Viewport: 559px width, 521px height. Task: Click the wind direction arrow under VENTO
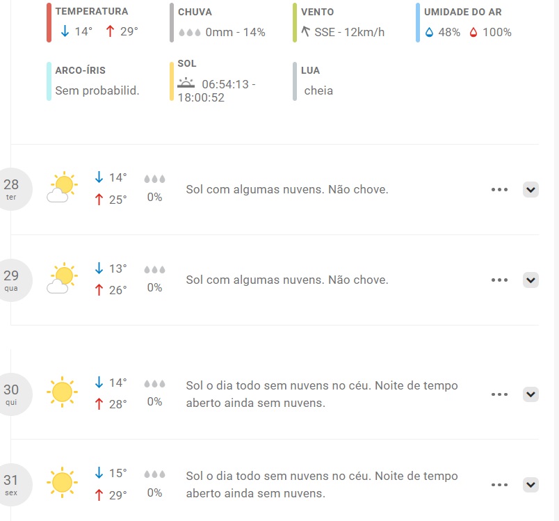click(305, 31)
